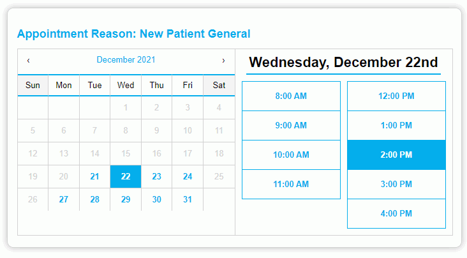Go to next month with right chevron
Screen dimensions: 467x258
(223, 61)
